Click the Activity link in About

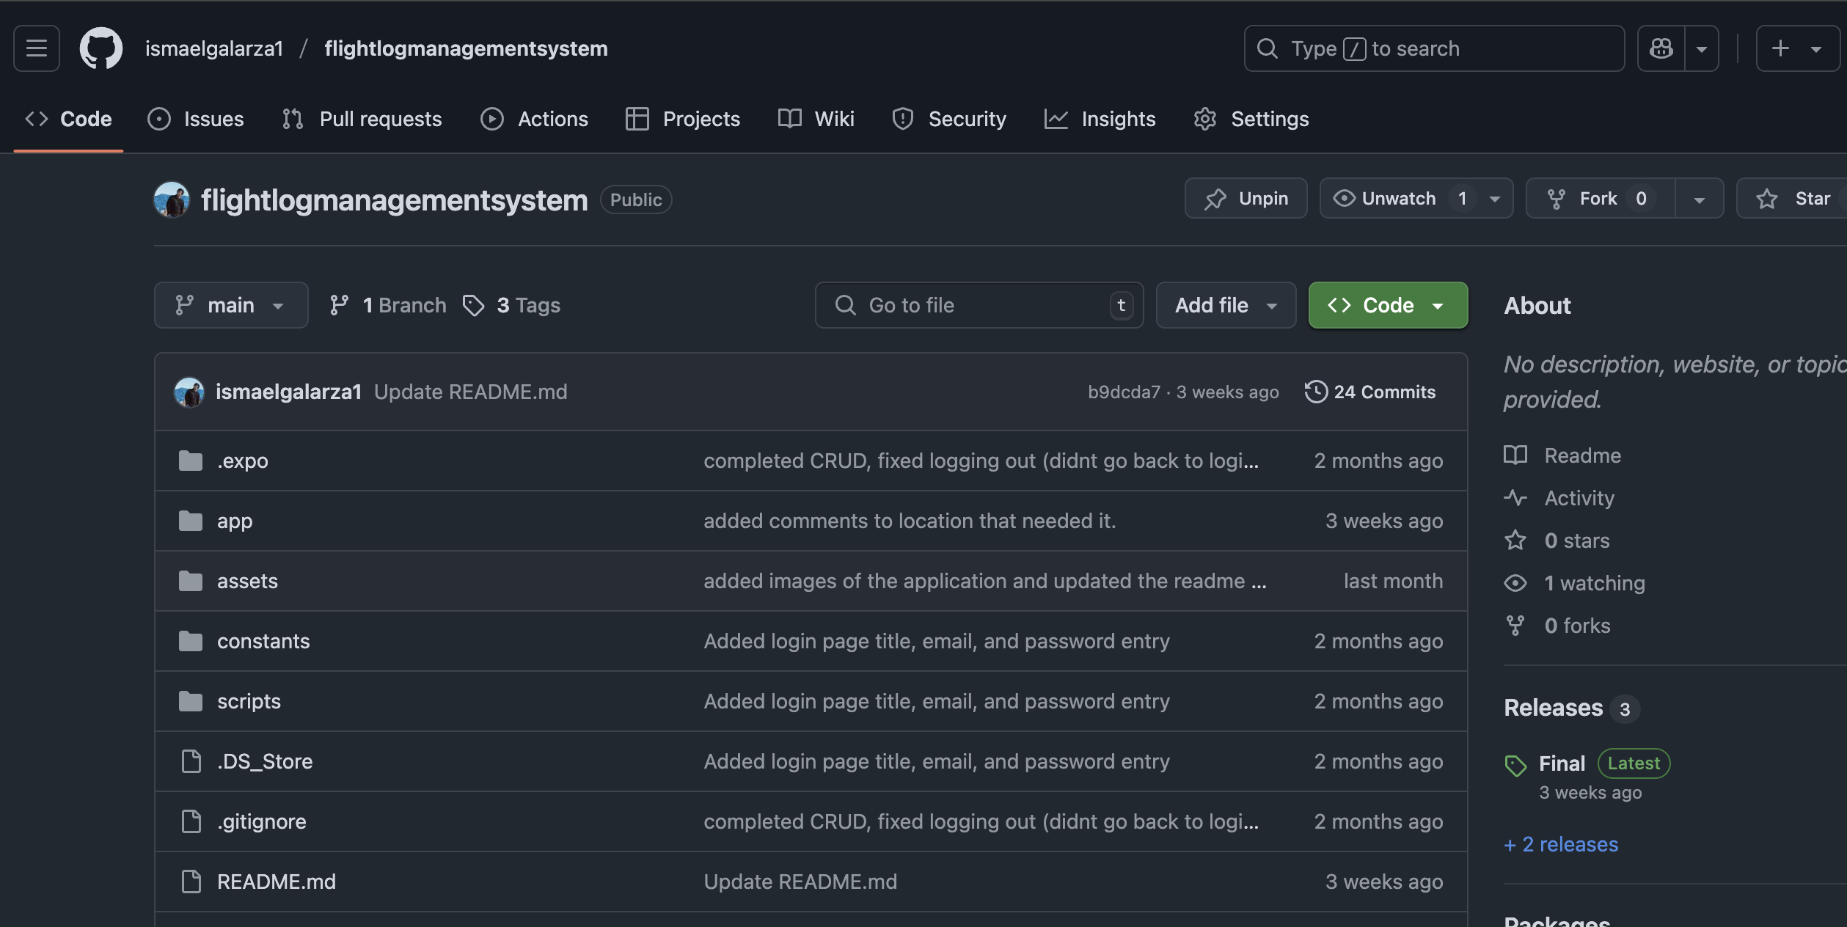[1579, 498]
